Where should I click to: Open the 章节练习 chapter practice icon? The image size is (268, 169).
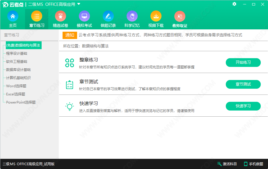(37, 16)
